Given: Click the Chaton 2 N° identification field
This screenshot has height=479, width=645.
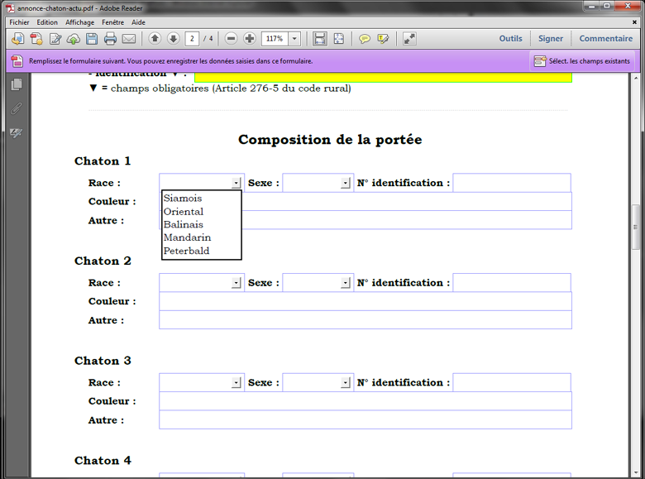Looking at the screenshot, I should click(x=512, y=283).
